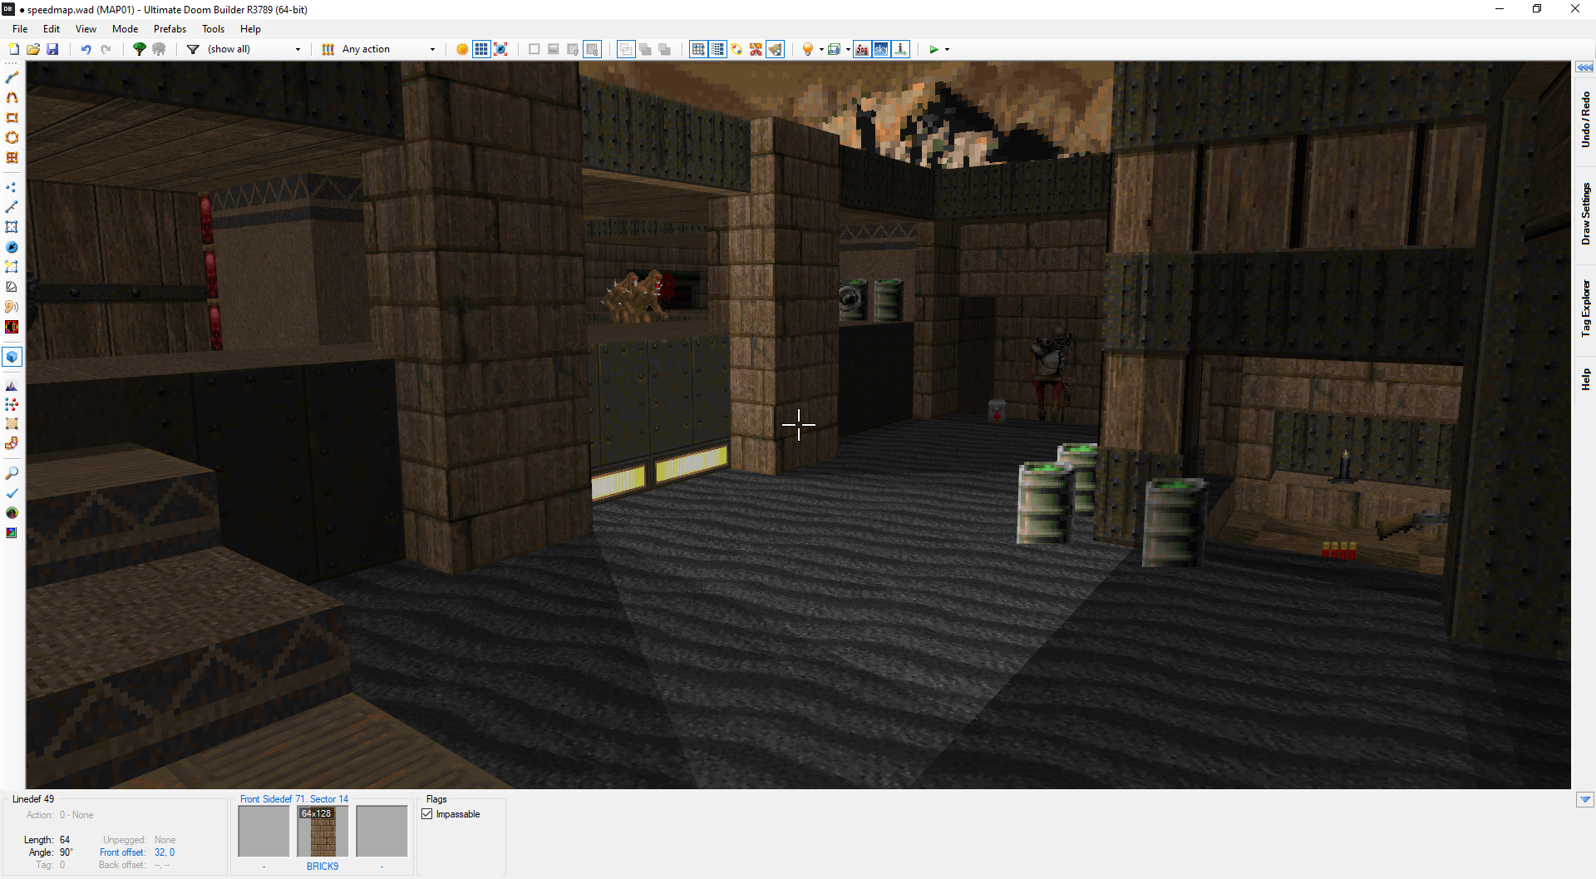Open Sound Propagation mode ear icon
This screenshot has height=879, width=1596.
click(12, 307)
